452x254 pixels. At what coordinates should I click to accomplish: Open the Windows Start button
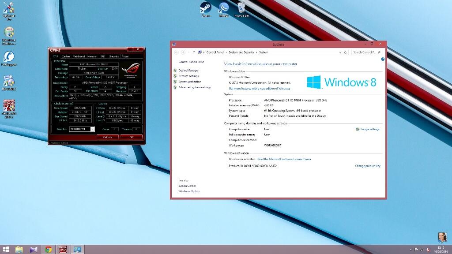pyautogui.click(x=6, y=250)
